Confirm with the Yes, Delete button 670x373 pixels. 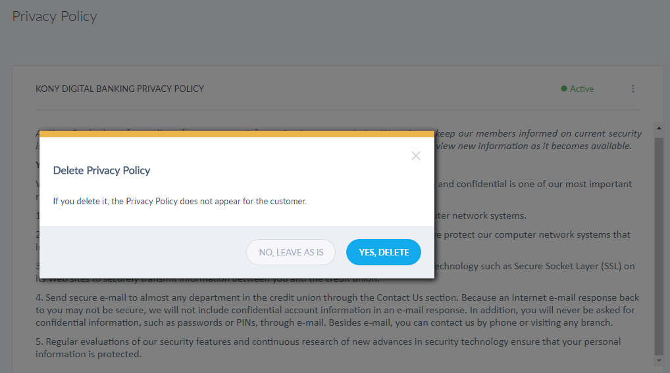[384, 252]
